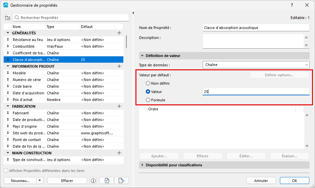The width and height of the screenshot is (315, 188).
Task: Select the Site web du prod... property row
Action: [x=64, y=133]
